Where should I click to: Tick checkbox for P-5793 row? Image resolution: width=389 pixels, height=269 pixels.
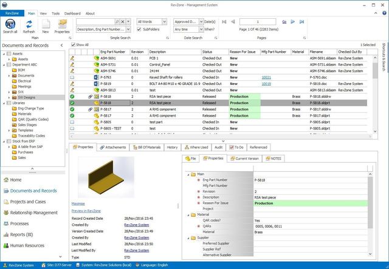pos(72,78)
